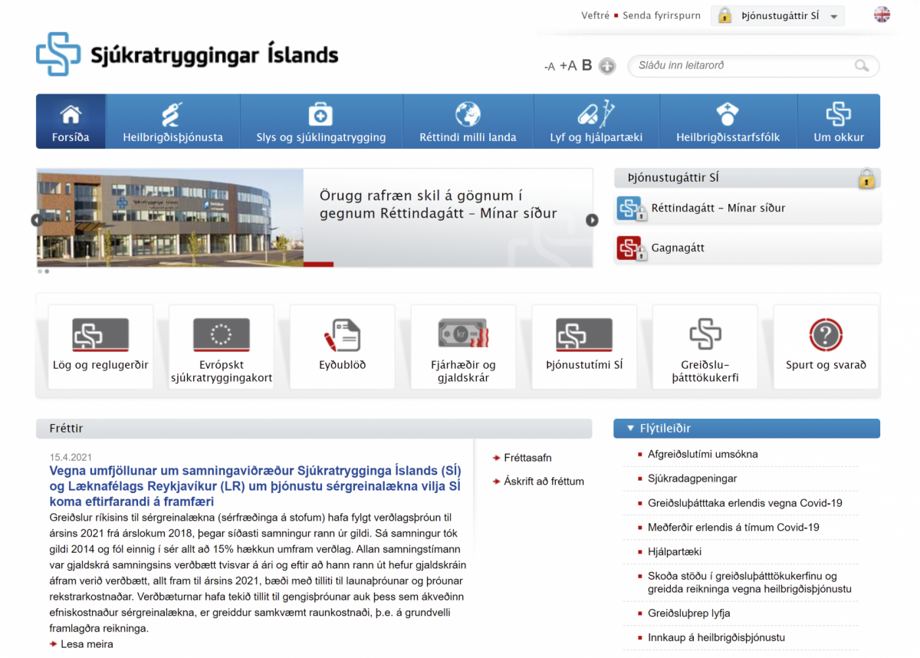920x658 pixels.
Task: Open Meðferðir erlendis á tímum Covid-19
Action: [734, 528]
